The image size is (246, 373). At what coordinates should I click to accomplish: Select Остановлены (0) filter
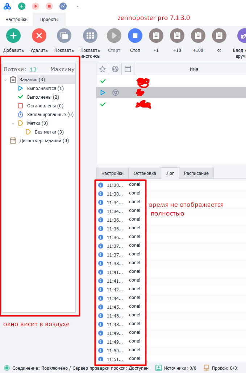pyautogui.click(x=45, y=106)
